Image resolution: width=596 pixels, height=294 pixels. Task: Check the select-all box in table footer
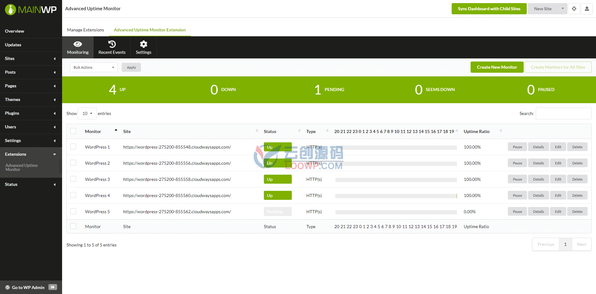73,226
